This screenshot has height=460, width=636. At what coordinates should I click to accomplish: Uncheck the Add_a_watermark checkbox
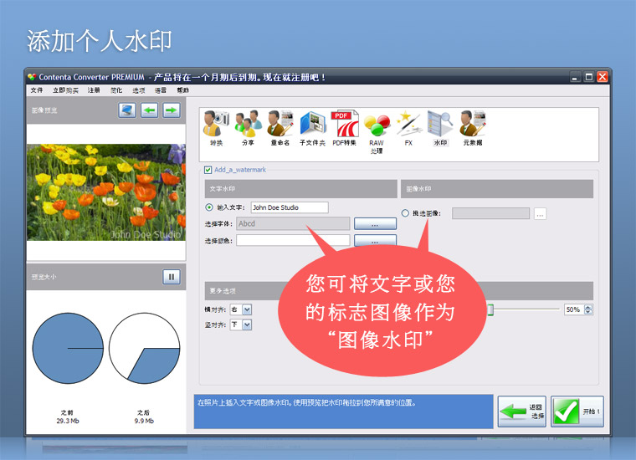click(208, 169)
